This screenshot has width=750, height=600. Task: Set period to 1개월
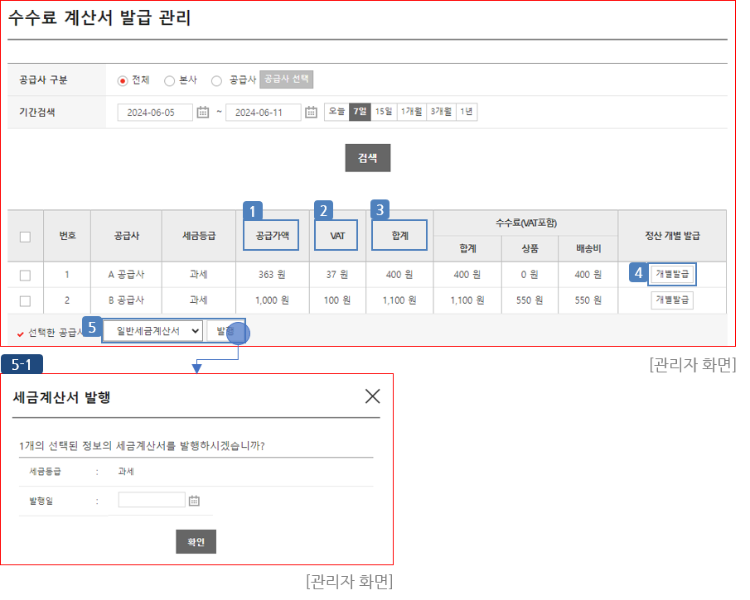411,112
